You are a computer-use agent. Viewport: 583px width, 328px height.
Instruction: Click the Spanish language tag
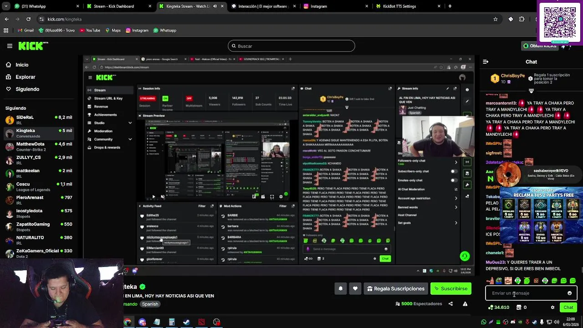(x=150, y=304)
